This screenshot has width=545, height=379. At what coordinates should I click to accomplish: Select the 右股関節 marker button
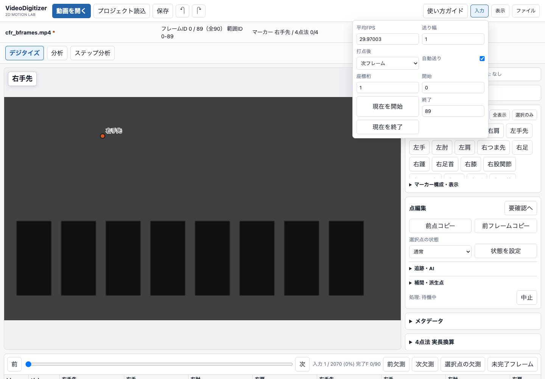click(x=500, y=164)
